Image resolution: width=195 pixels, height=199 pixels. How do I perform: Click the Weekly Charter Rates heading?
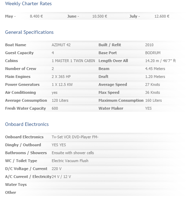[x=28, y=4]
